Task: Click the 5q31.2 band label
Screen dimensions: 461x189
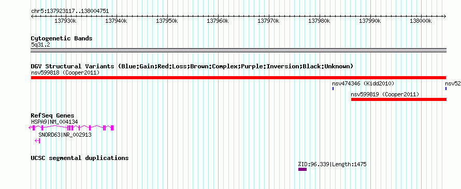Action: [41, 45]
